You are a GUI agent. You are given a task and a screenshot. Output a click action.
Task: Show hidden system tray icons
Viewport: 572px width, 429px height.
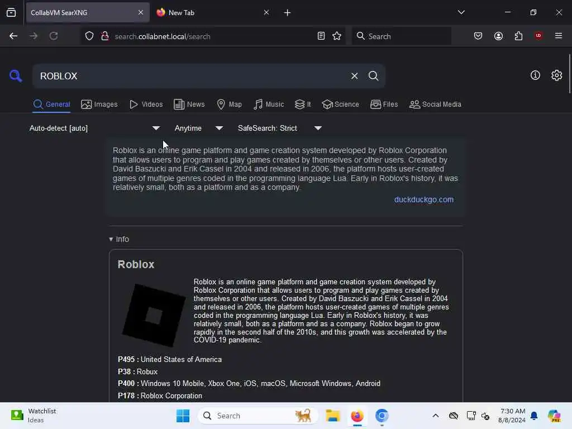point(436,416)
